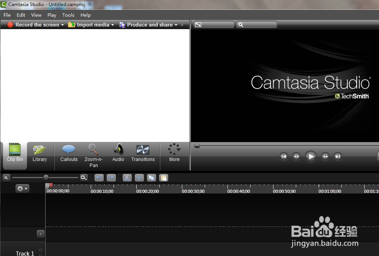This screenshot has width=379, height=256.
Task: Switch to the Clip Bin tab
Action: click(15, 156)
